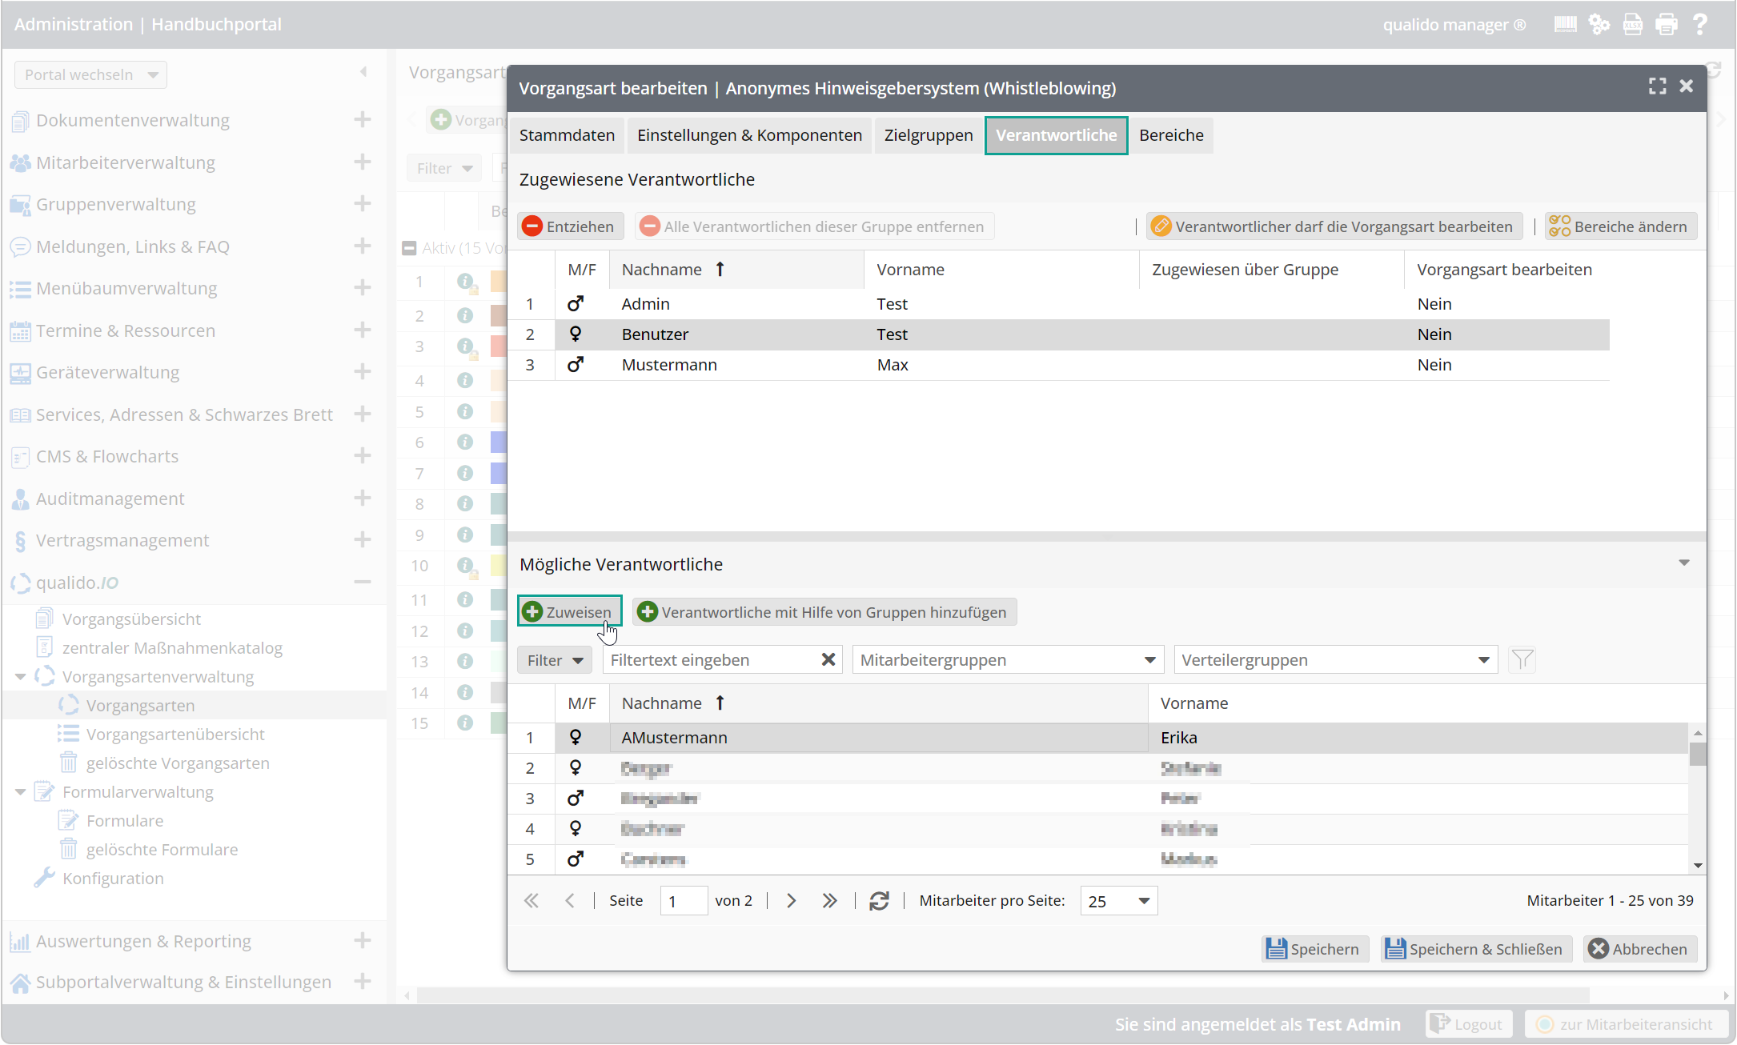This screenshot has width=1737, height=1045.
Task: Select the Mustermann Max row
Action: pos(1058,365)
